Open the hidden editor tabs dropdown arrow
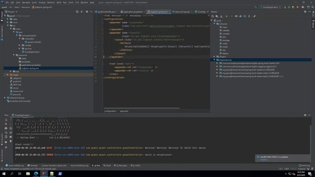The image size is (315, 177). click(x=208, y=12)
